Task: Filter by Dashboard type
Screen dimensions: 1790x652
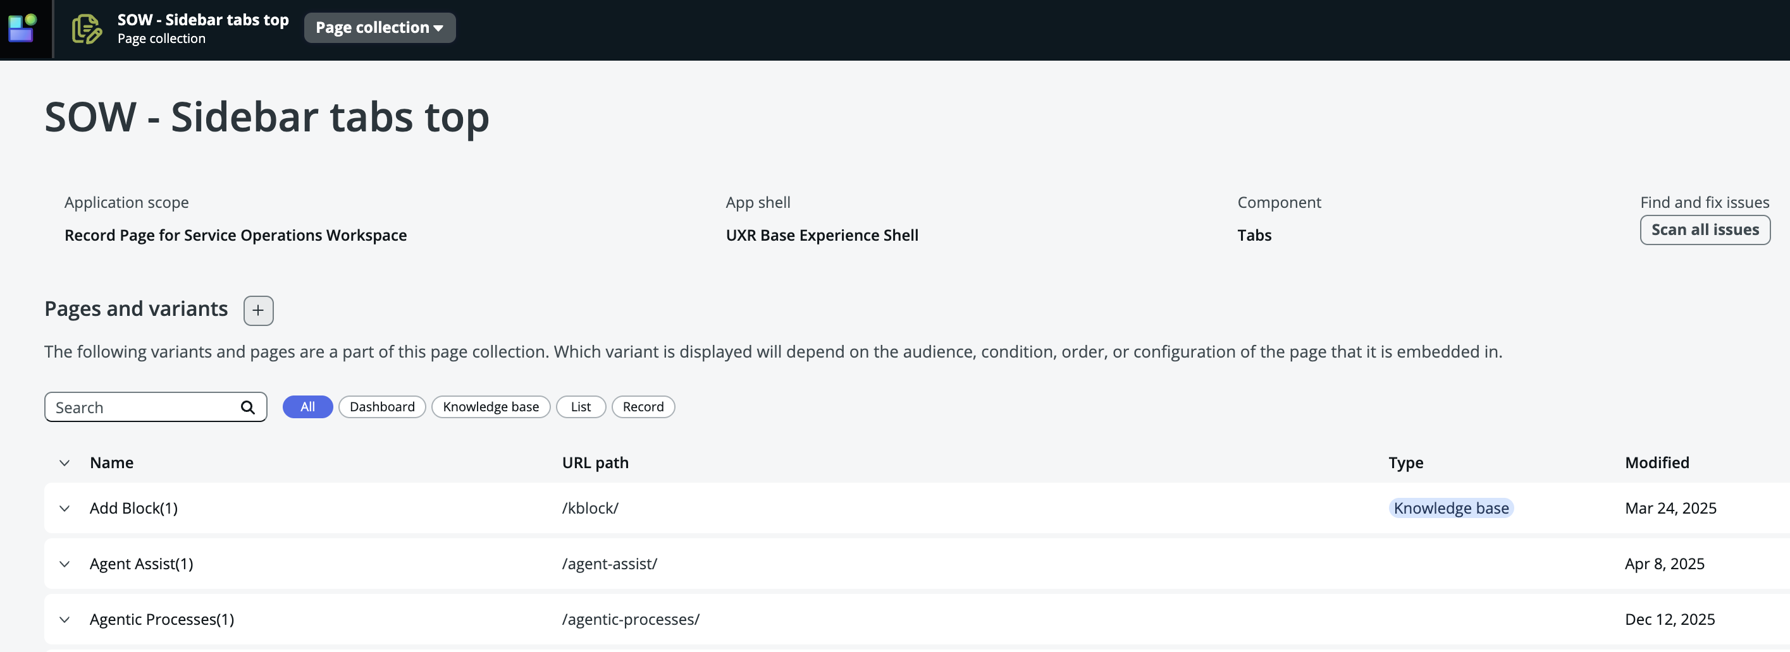Action: click(x=382, y=407)
